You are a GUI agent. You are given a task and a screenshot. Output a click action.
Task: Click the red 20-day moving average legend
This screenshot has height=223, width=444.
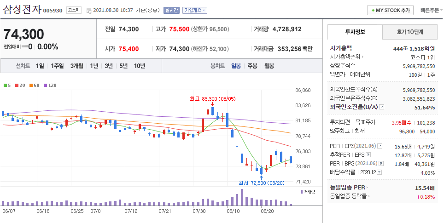click(20, 86)
